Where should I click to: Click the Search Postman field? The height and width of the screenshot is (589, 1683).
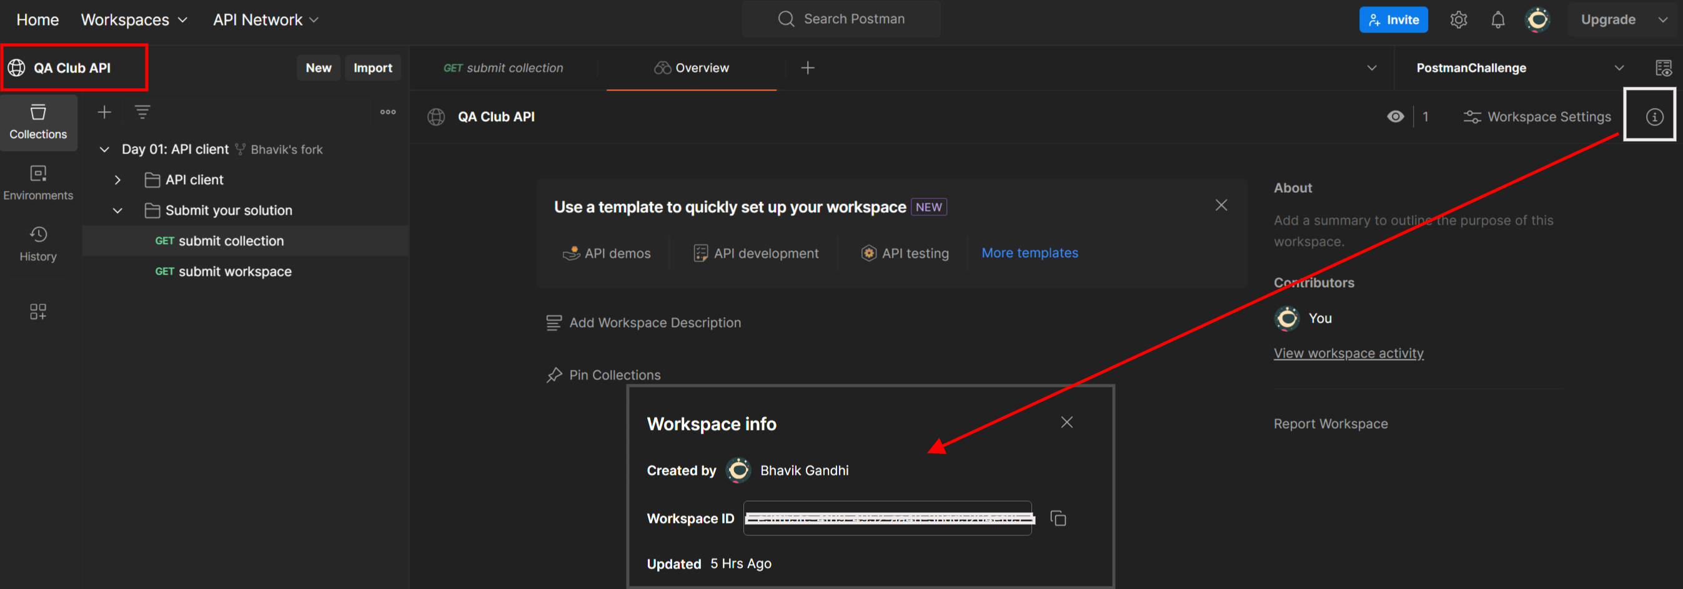[841, 19]
